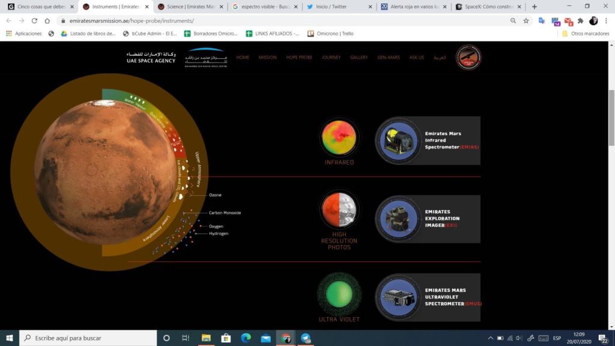Close the Twitter tab
Screen dimensions: 615x346
point(370,7)
